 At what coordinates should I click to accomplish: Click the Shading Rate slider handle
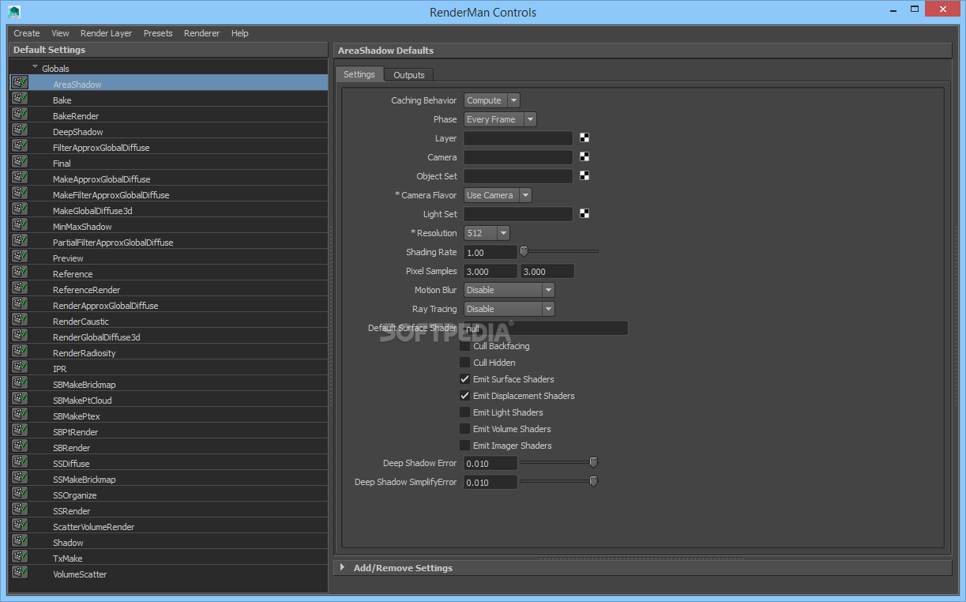click(523, 251)
